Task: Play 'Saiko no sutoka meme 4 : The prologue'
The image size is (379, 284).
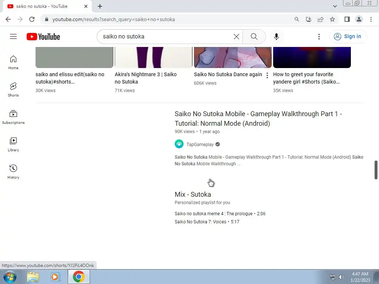Action: (x=220, y=214)
